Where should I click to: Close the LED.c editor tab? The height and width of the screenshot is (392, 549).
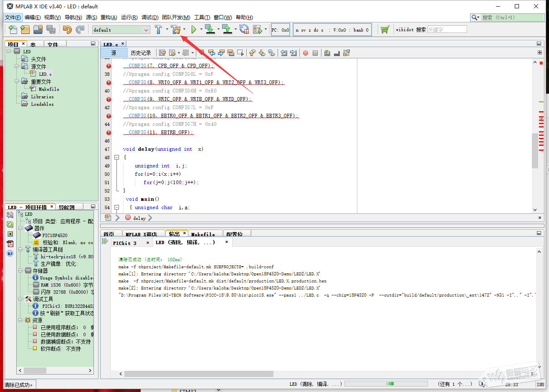coord(123,43)
